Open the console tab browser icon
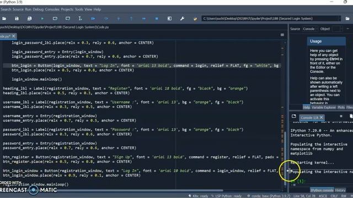Image resolution: width=353 pixels, height=198 pixels. [x=294, y=116]
